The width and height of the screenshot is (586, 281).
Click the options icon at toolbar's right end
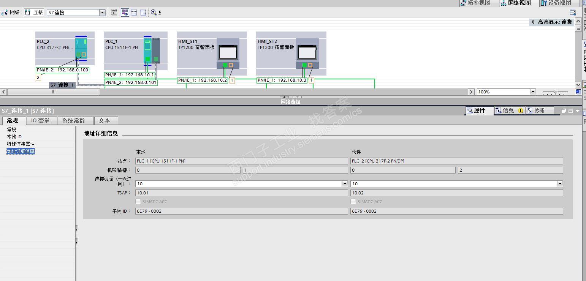tap(573, 13)
